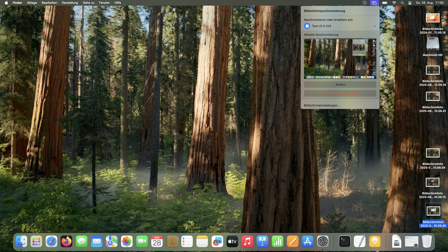Select the 'Aktuelle Synchronisierung' preview thumbnail

(340, 58)
